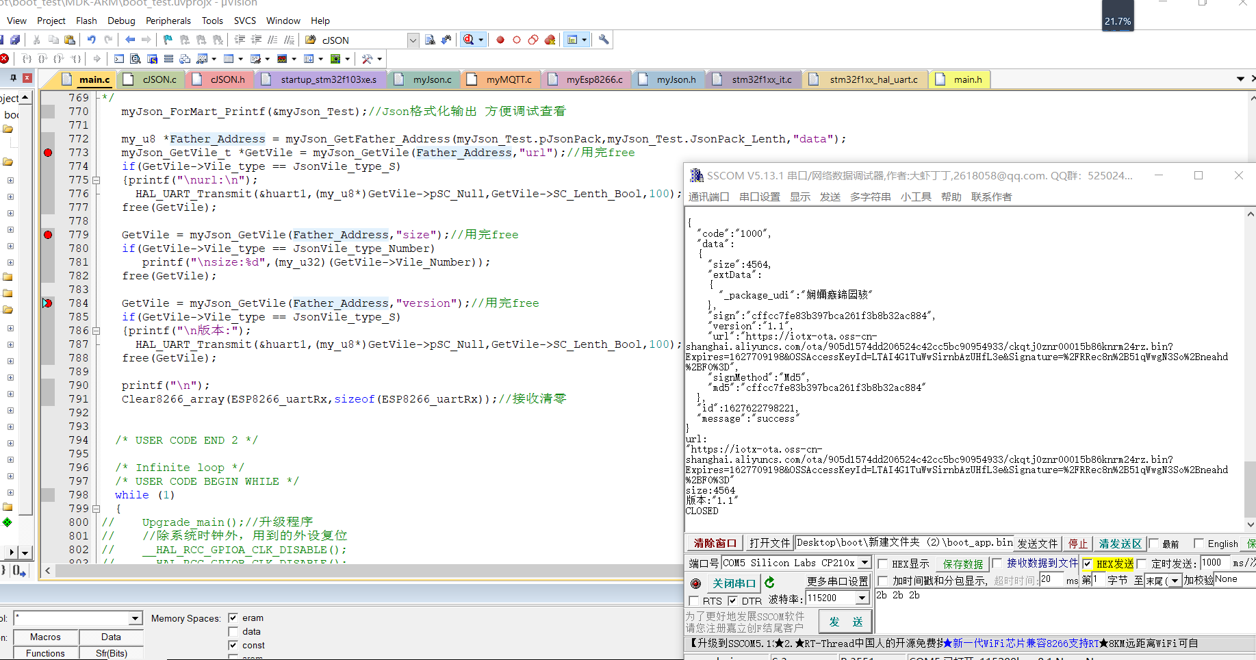Toggle the DTR checkbox

(x=733, y=601)
